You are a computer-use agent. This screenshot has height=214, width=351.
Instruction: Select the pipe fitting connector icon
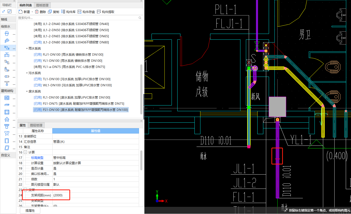coord(7,62)
